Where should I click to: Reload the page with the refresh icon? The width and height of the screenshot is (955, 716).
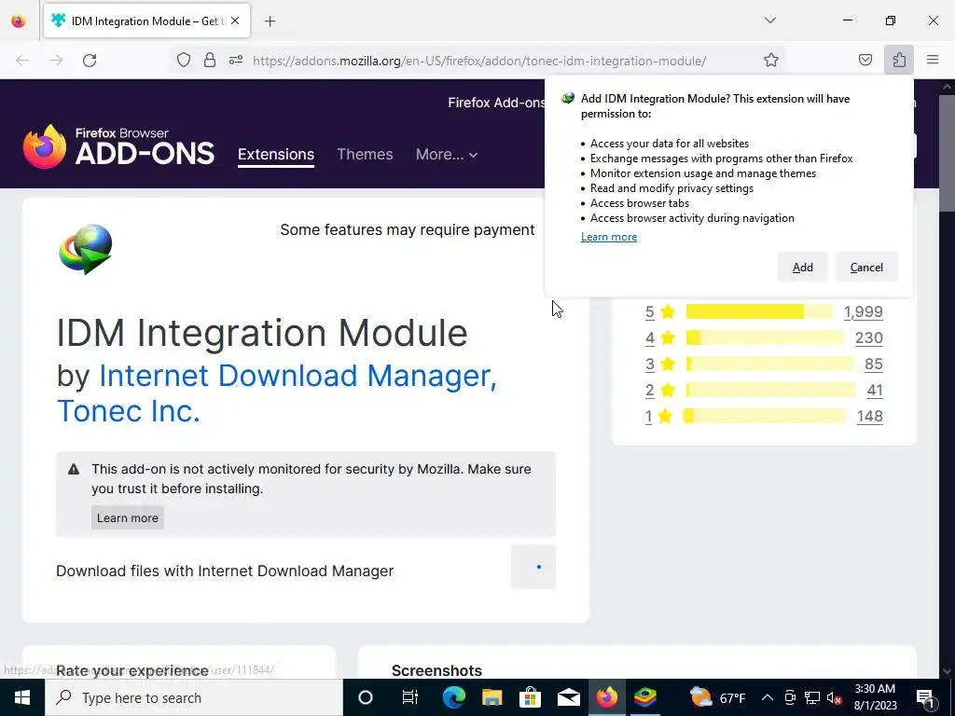pos(90,61)
